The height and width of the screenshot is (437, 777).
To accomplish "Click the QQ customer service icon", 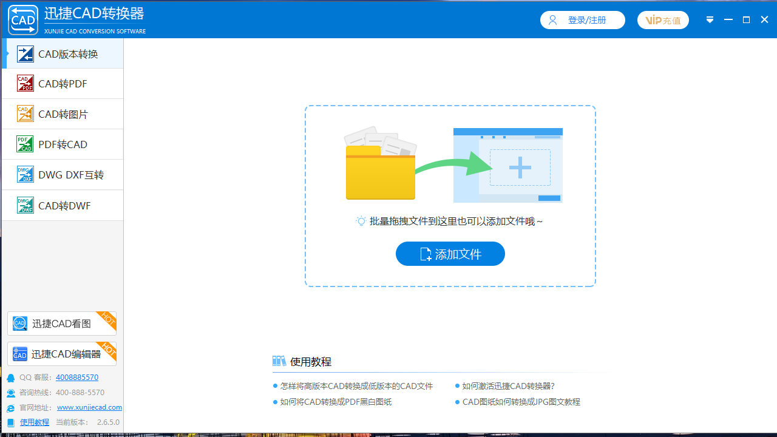I will point(10,377).
